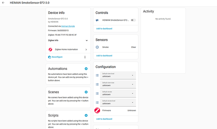Open the Default siren tone dropdown
Viewport: 217px width, 129px height.
tap(118, 84)
